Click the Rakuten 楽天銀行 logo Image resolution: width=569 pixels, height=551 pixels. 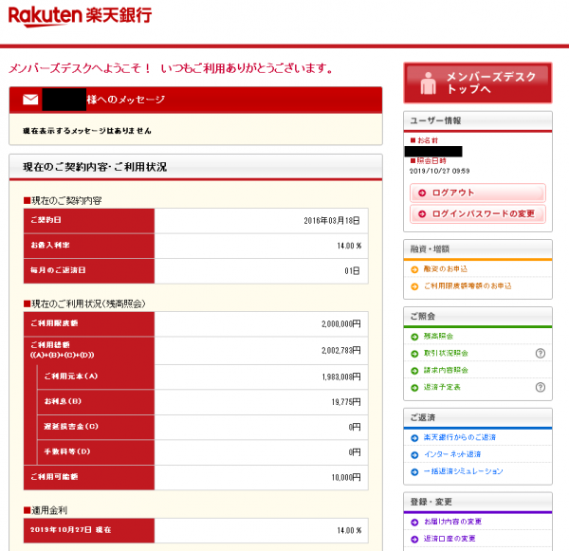(80, 16)
